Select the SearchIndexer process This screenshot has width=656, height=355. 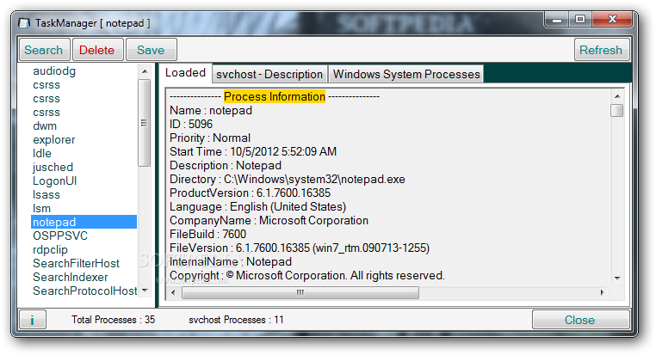pyautogui.click(x=71, y=278)
